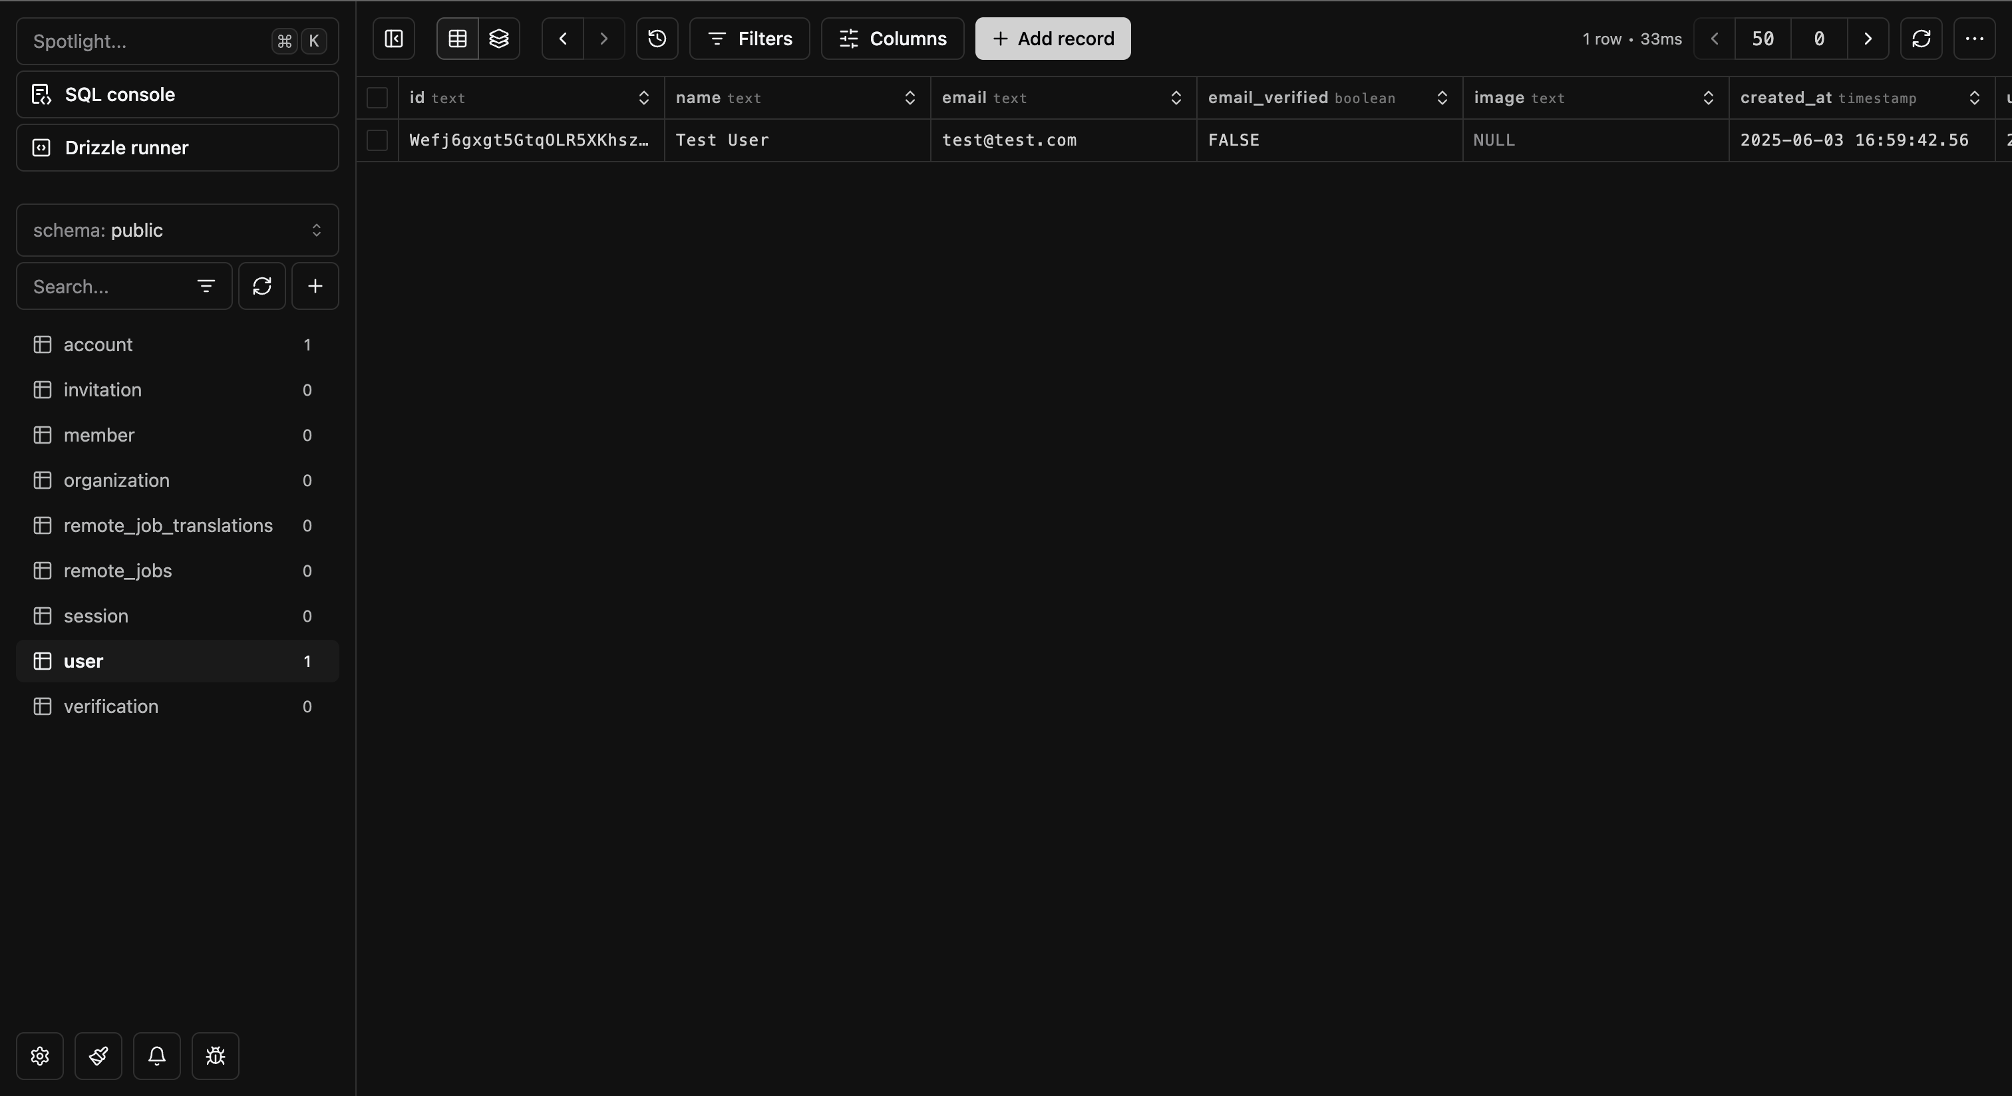Click the bug report icon

[x=216, y=1056]
